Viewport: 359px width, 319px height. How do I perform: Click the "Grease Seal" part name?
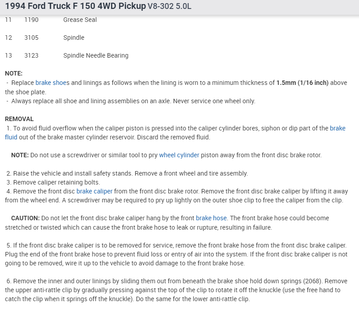[80, 20]
